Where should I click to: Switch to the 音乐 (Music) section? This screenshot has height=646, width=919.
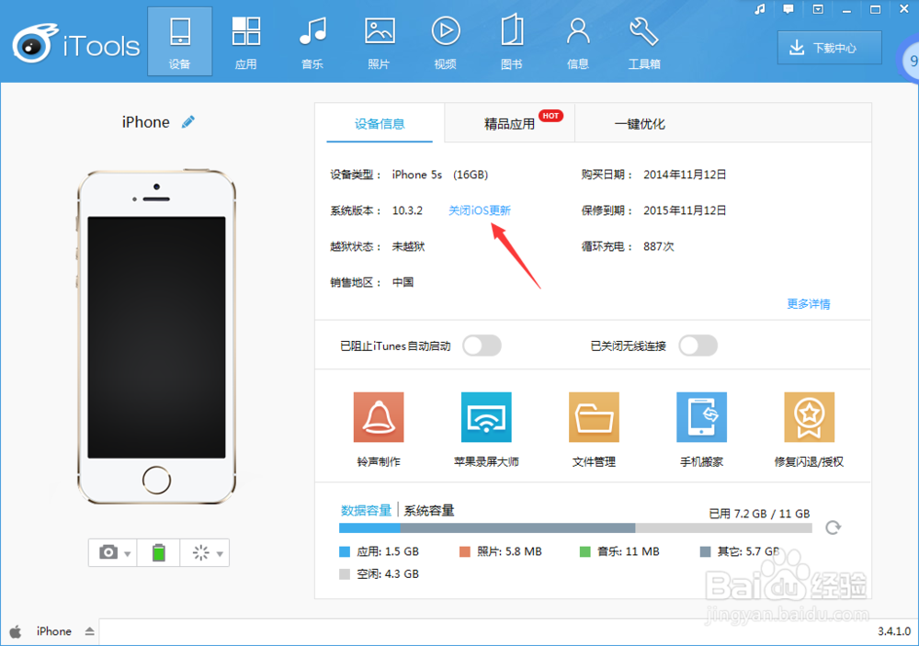click(312, 40)
